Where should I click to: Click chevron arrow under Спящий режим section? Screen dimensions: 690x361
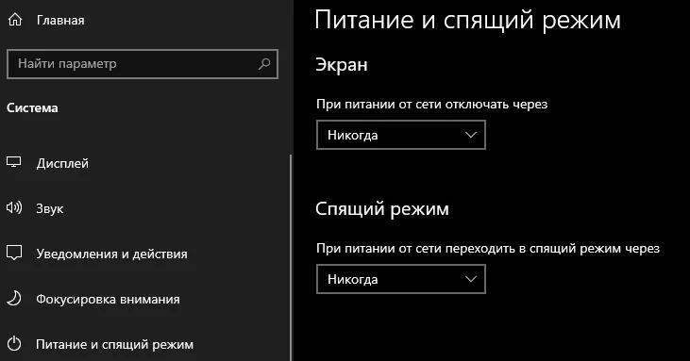click(x=471, y=279)
